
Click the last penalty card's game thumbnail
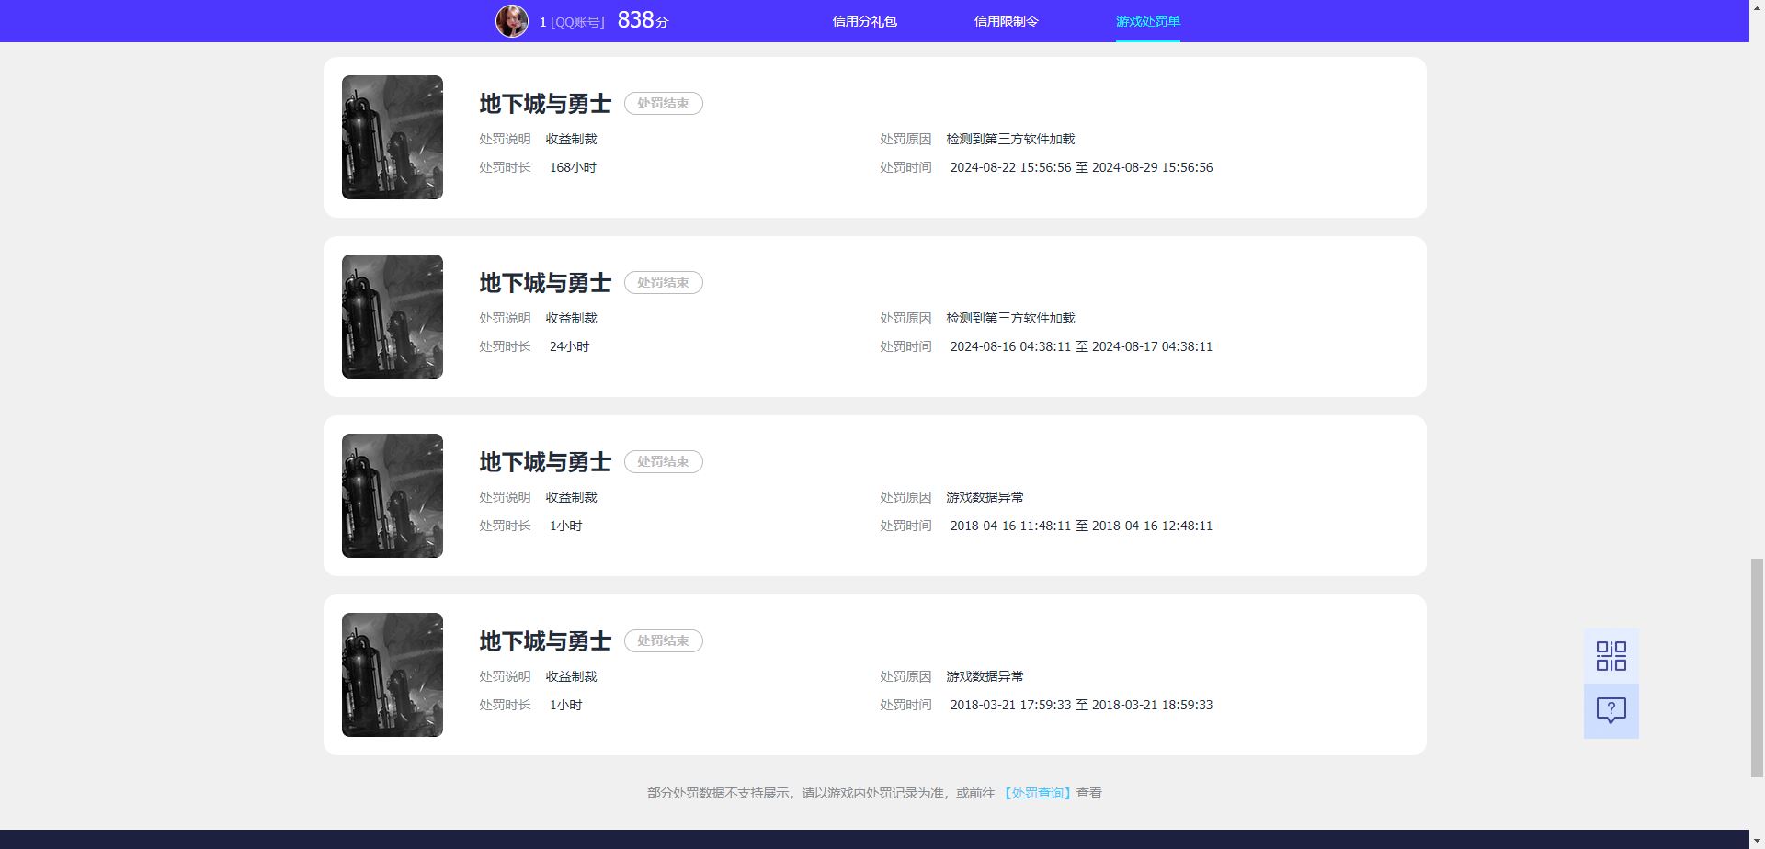click(x=392, y=674)
